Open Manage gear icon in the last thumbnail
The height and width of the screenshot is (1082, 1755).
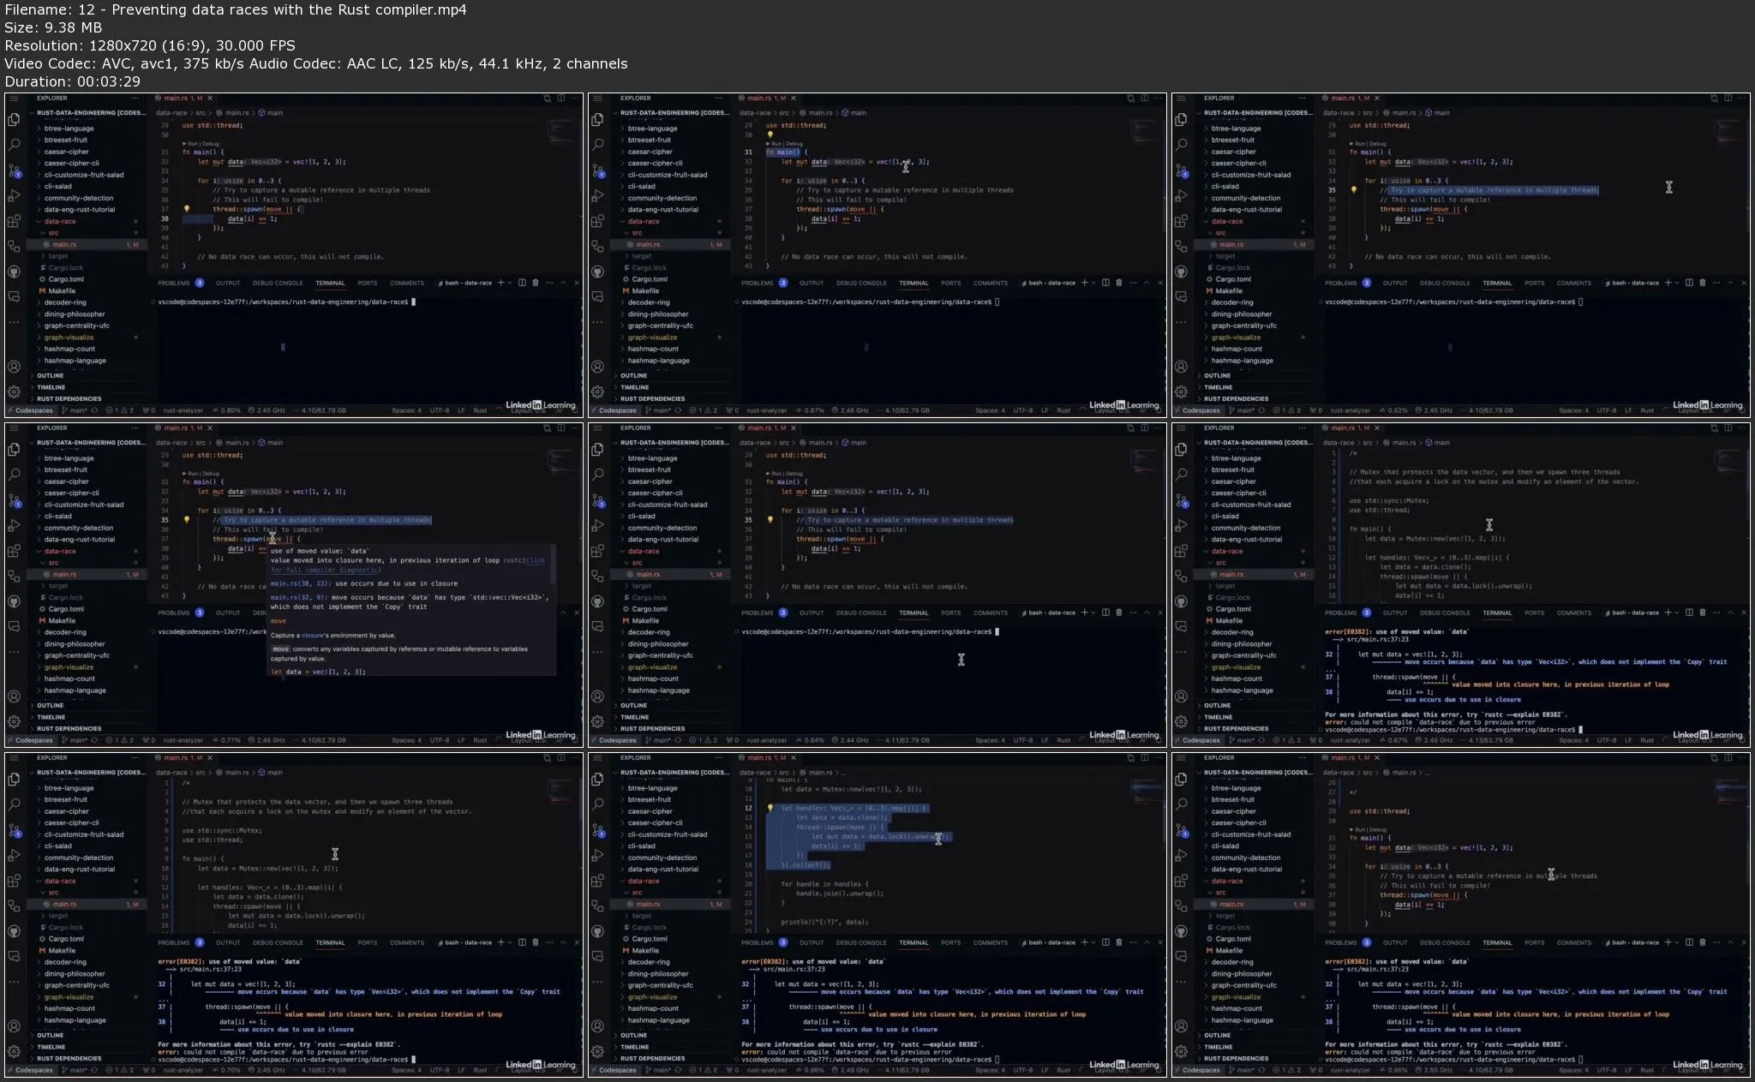coord(1181,1051)
